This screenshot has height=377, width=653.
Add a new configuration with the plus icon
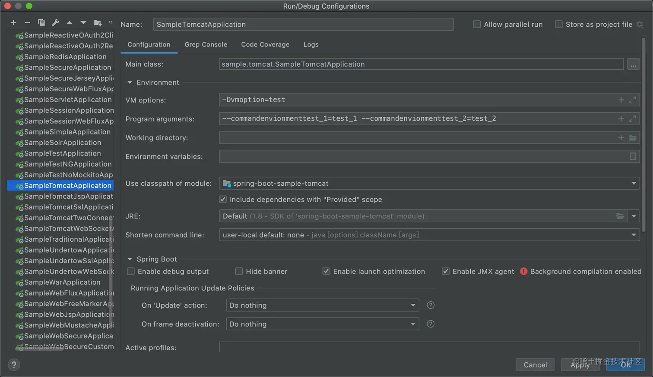coord(13,23)
